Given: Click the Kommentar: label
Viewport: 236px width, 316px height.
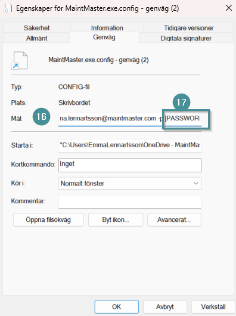Looking at the screenshot, I should [x=28, y=201].
